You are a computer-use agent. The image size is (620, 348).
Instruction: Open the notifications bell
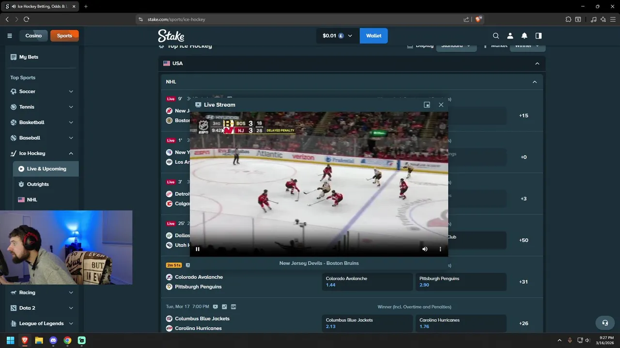pos(524,36)
